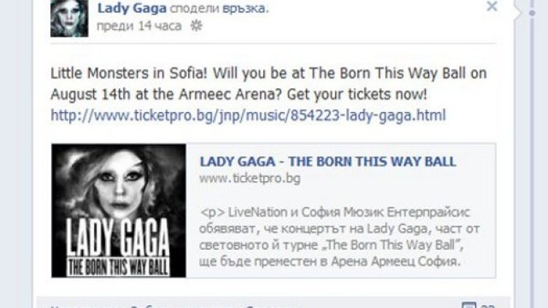The image size is (548, 308).
Task: Click the comment count number at bottom right
Action: [x=488, y=306]
